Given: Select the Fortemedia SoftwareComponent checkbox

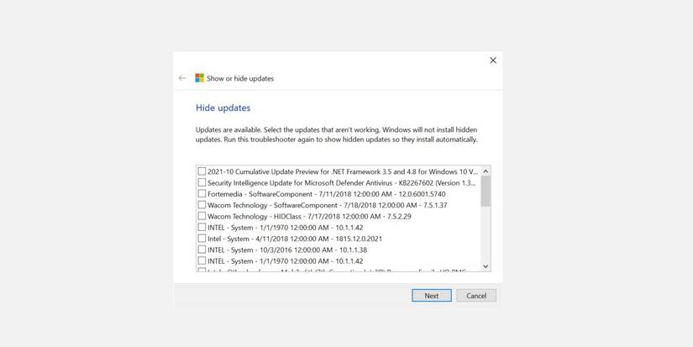Looking at the screenshot, I should pyautogui.click(x=202, y=193).
